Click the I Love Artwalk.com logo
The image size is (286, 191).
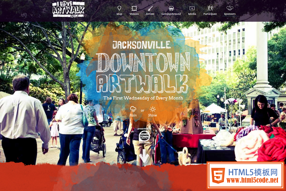[x=68, y=9]
